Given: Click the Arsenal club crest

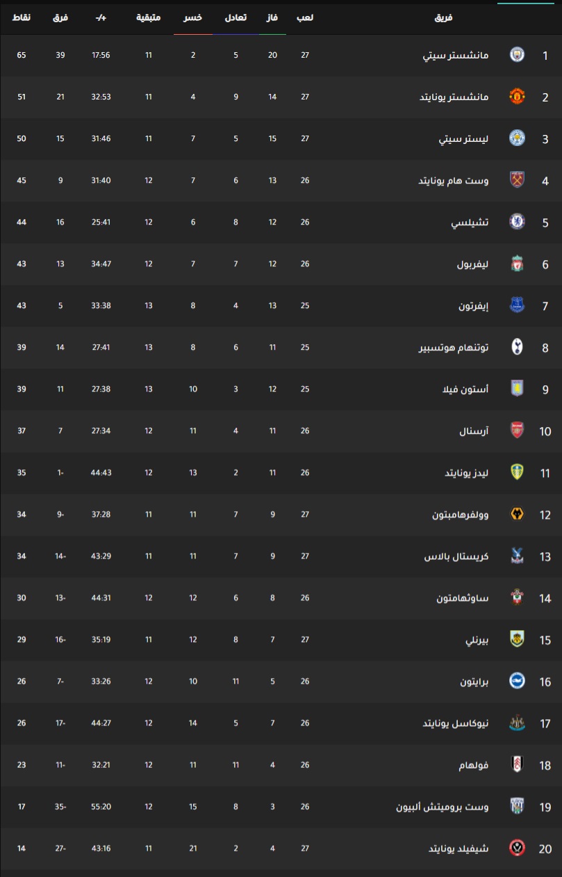Looking at the screenshot, I should pyautogui.click(x=517, y=431).
